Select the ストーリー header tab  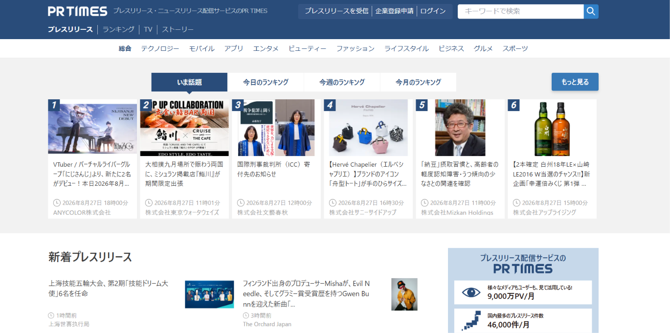tap(178, 29)
